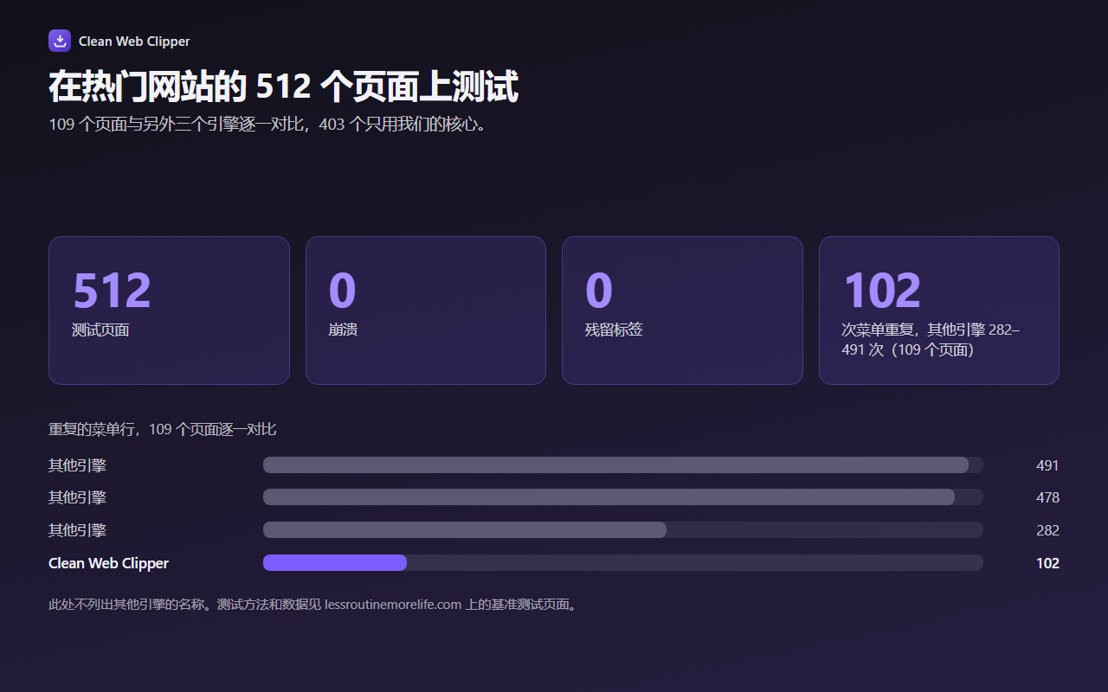The height and width of the screenshot is (692, 1108).
Task: Click the subtitle starting 109 个页面与另外三个引擎
Action: tap(269, 125)
